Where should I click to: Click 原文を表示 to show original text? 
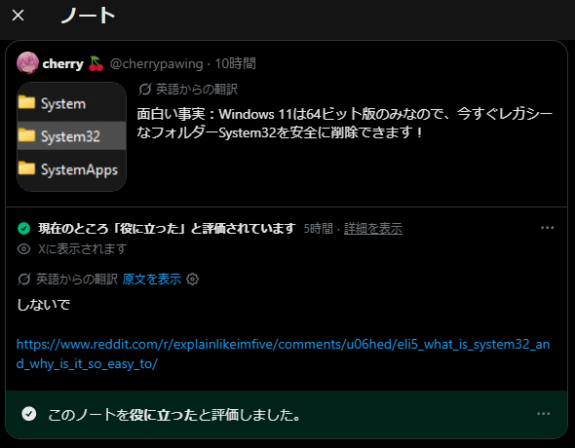click(152, 280)
